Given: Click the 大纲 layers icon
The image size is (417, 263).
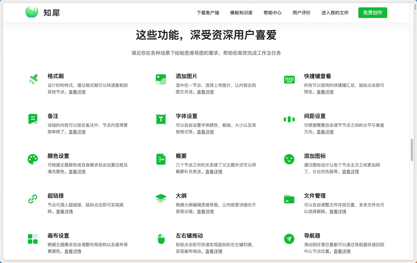Looking at the screenshot, I should [161, 199].
